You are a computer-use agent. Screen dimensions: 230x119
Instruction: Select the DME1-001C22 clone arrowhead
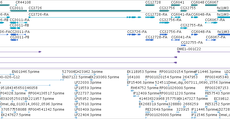click(x=178, y=52)
